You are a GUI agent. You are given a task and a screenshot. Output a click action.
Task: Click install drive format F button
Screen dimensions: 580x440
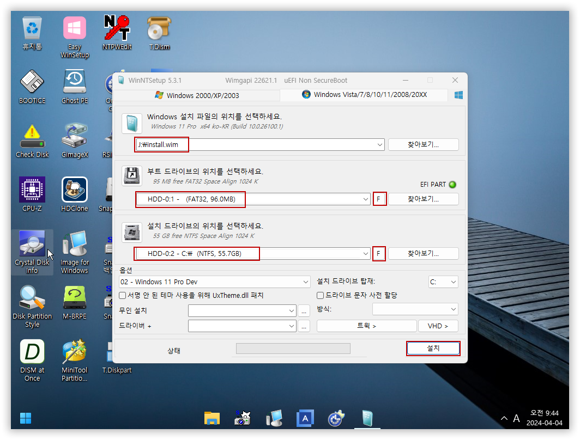coord(379,253)
